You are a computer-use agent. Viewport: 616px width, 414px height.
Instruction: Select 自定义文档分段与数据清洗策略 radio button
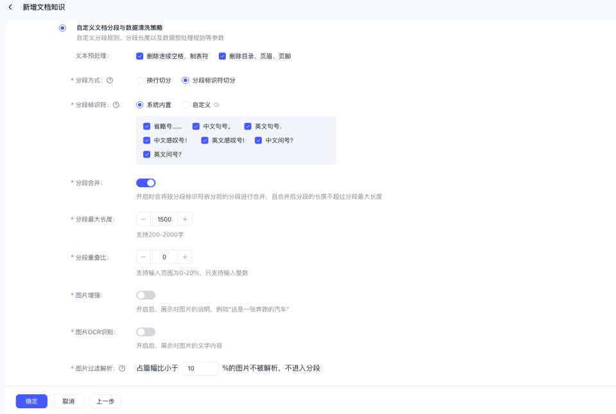pos(62,28)
